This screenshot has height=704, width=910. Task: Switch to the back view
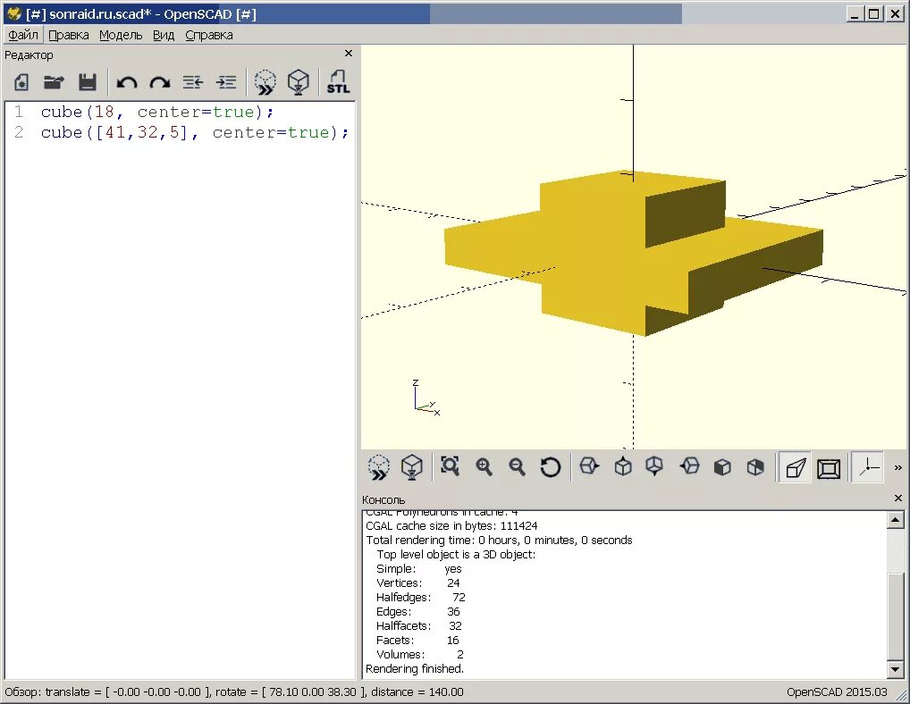click(x=755, y=467)
